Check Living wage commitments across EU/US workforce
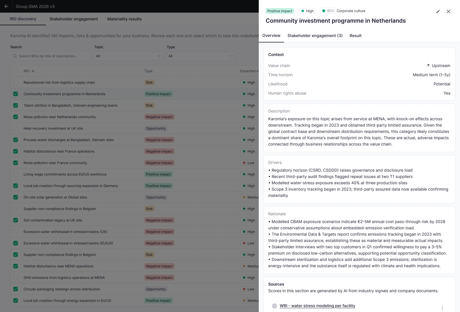Image resolution: width=460 pixels, height=312 pixels. 16,174
